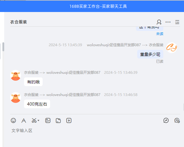Image resolution: width=184 pixels, height=147 pixels.
Task: Send a video via play icon
Action: pyautogui.click(x=69, y=121)
